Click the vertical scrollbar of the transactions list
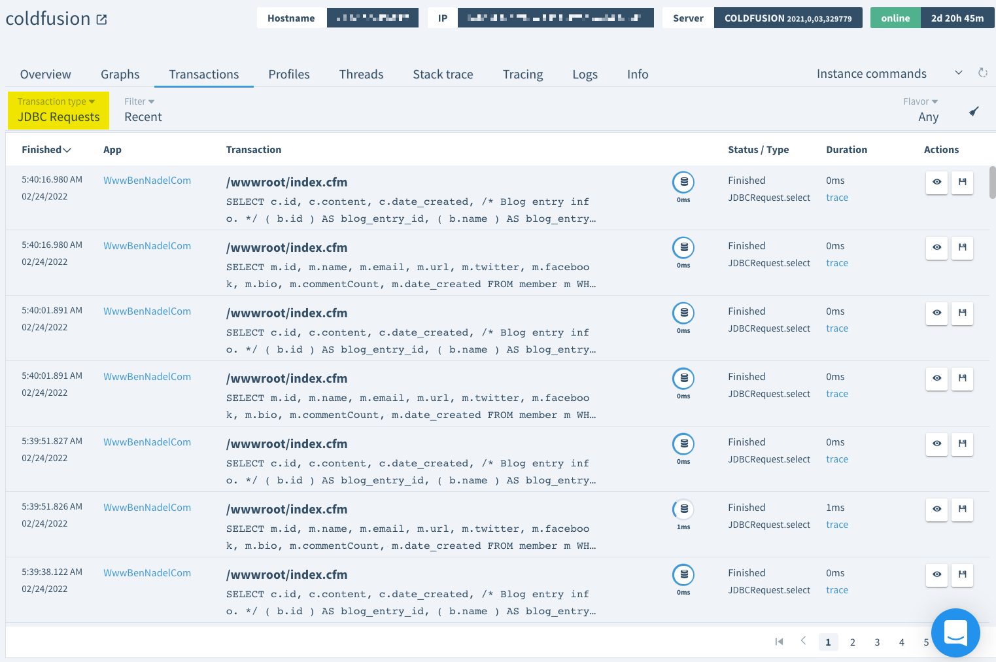 click(x=992, y=183)
